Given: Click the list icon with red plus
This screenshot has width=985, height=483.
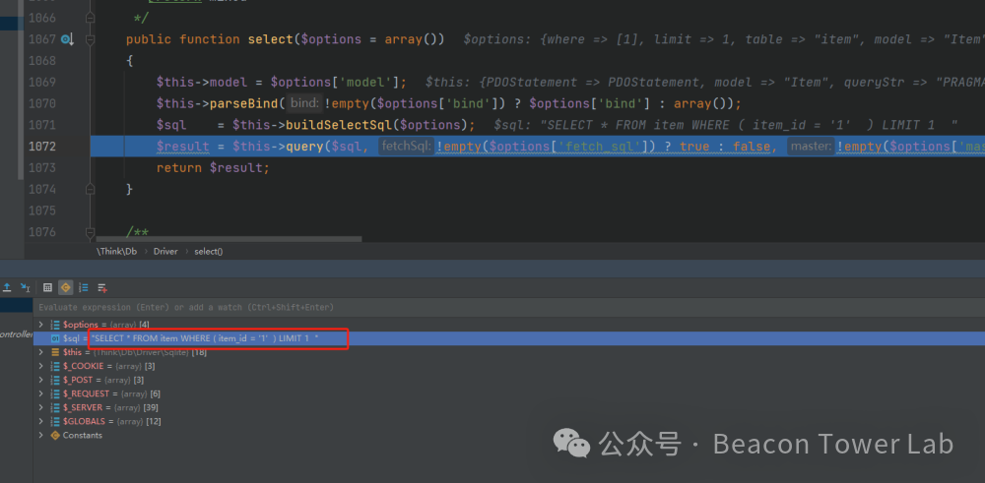Looking at the screenshot, I should (102, 287).
